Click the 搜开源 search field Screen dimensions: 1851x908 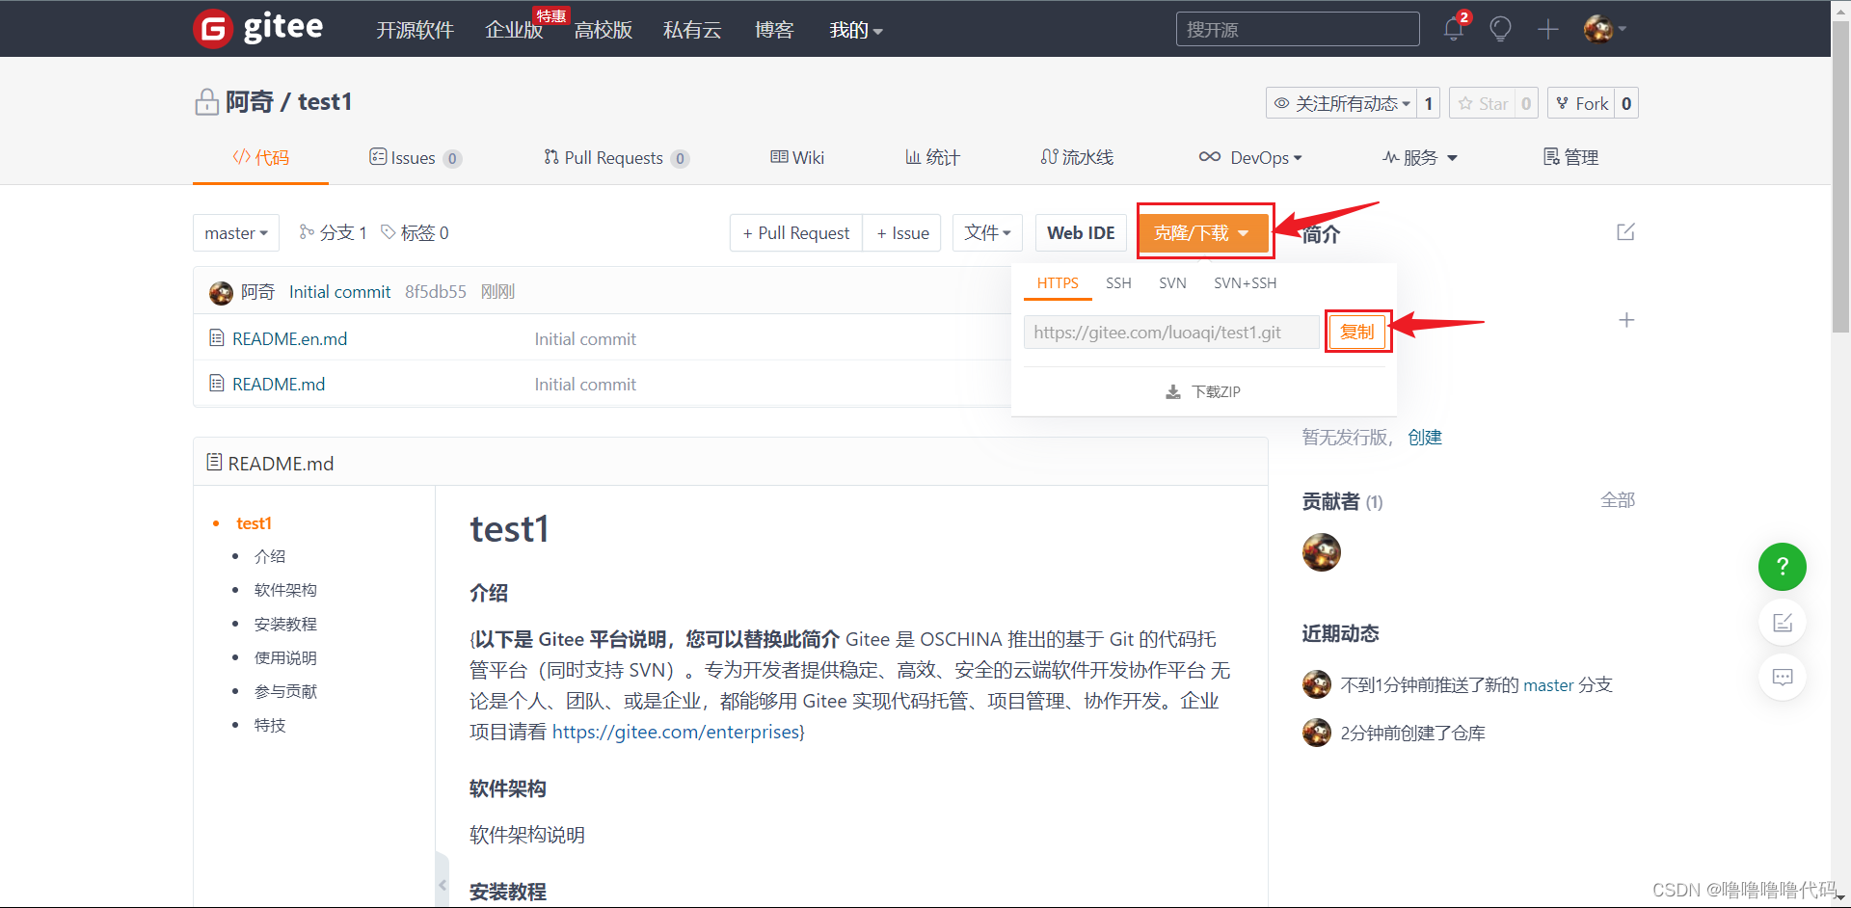[1298, 29]
